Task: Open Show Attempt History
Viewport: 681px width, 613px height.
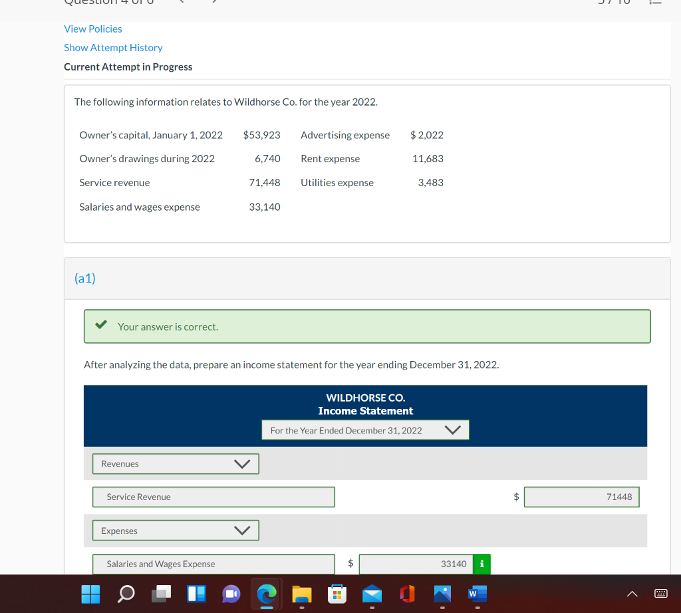Action: tap(113, 47)
